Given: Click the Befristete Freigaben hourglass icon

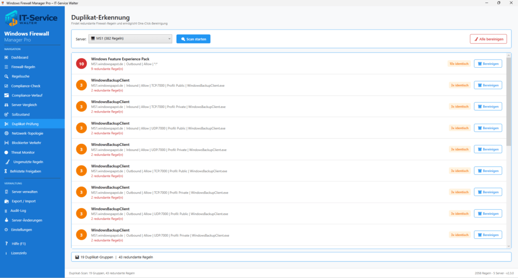Looking at the screenshot, I should tap(6, 171).
